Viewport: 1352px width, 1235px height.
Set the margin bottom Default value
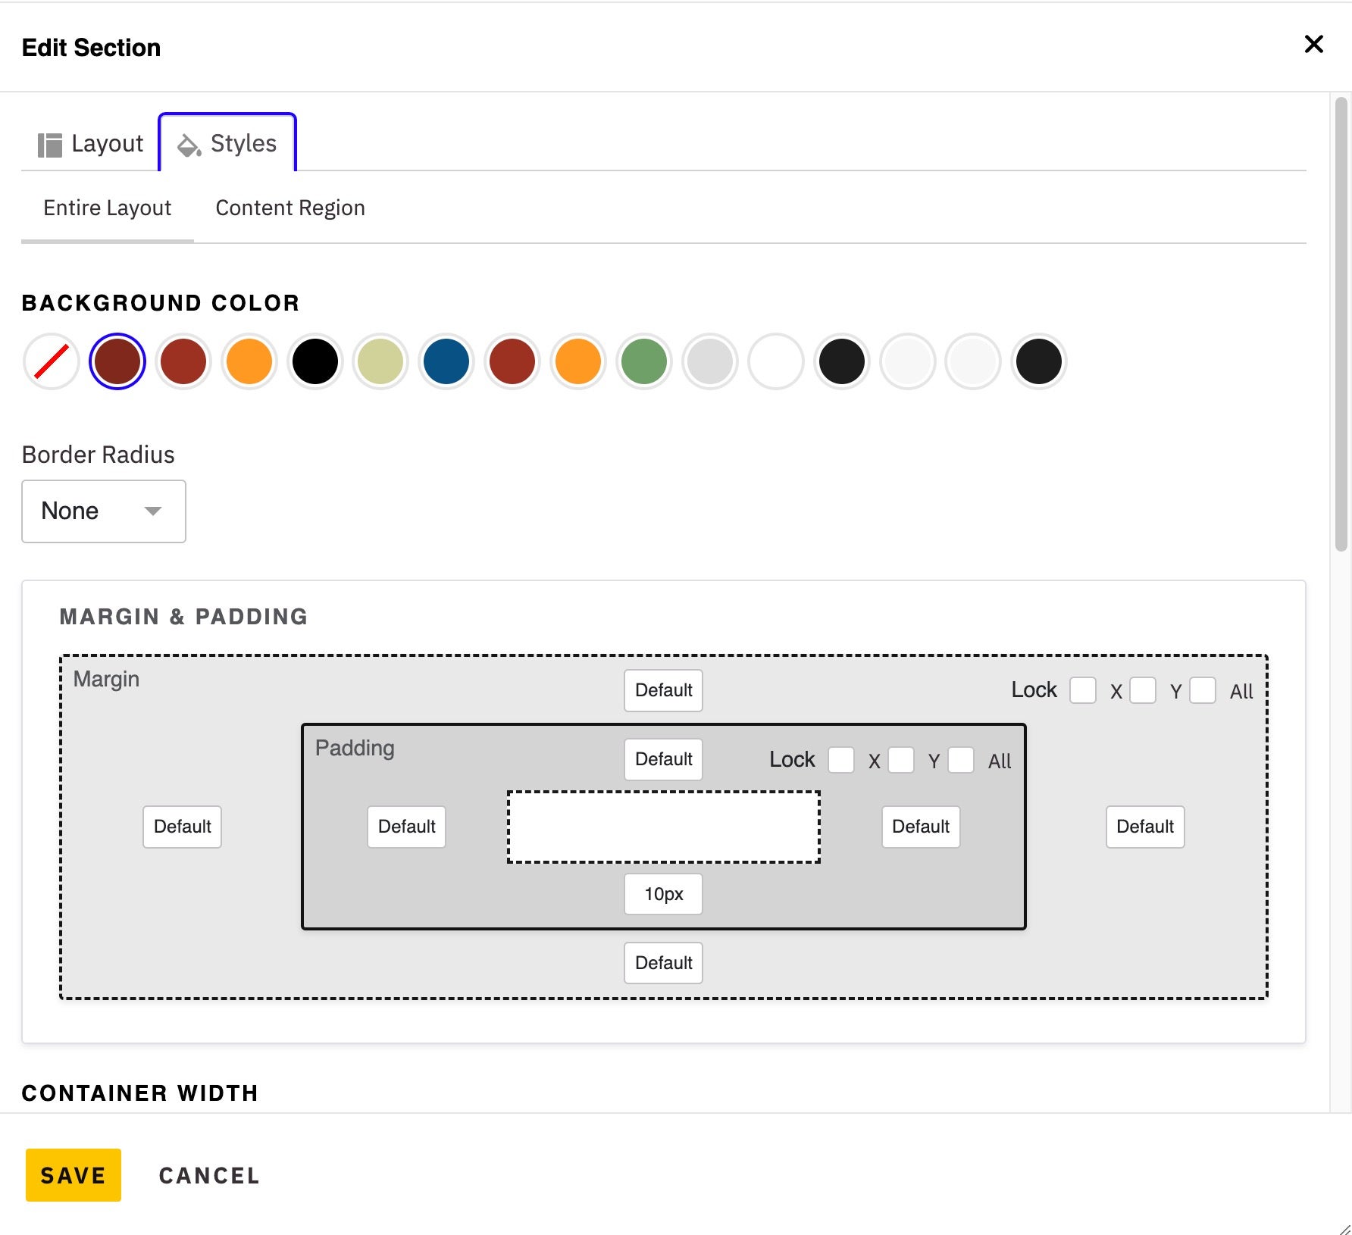pyautogui.click(x=664, y=963)
